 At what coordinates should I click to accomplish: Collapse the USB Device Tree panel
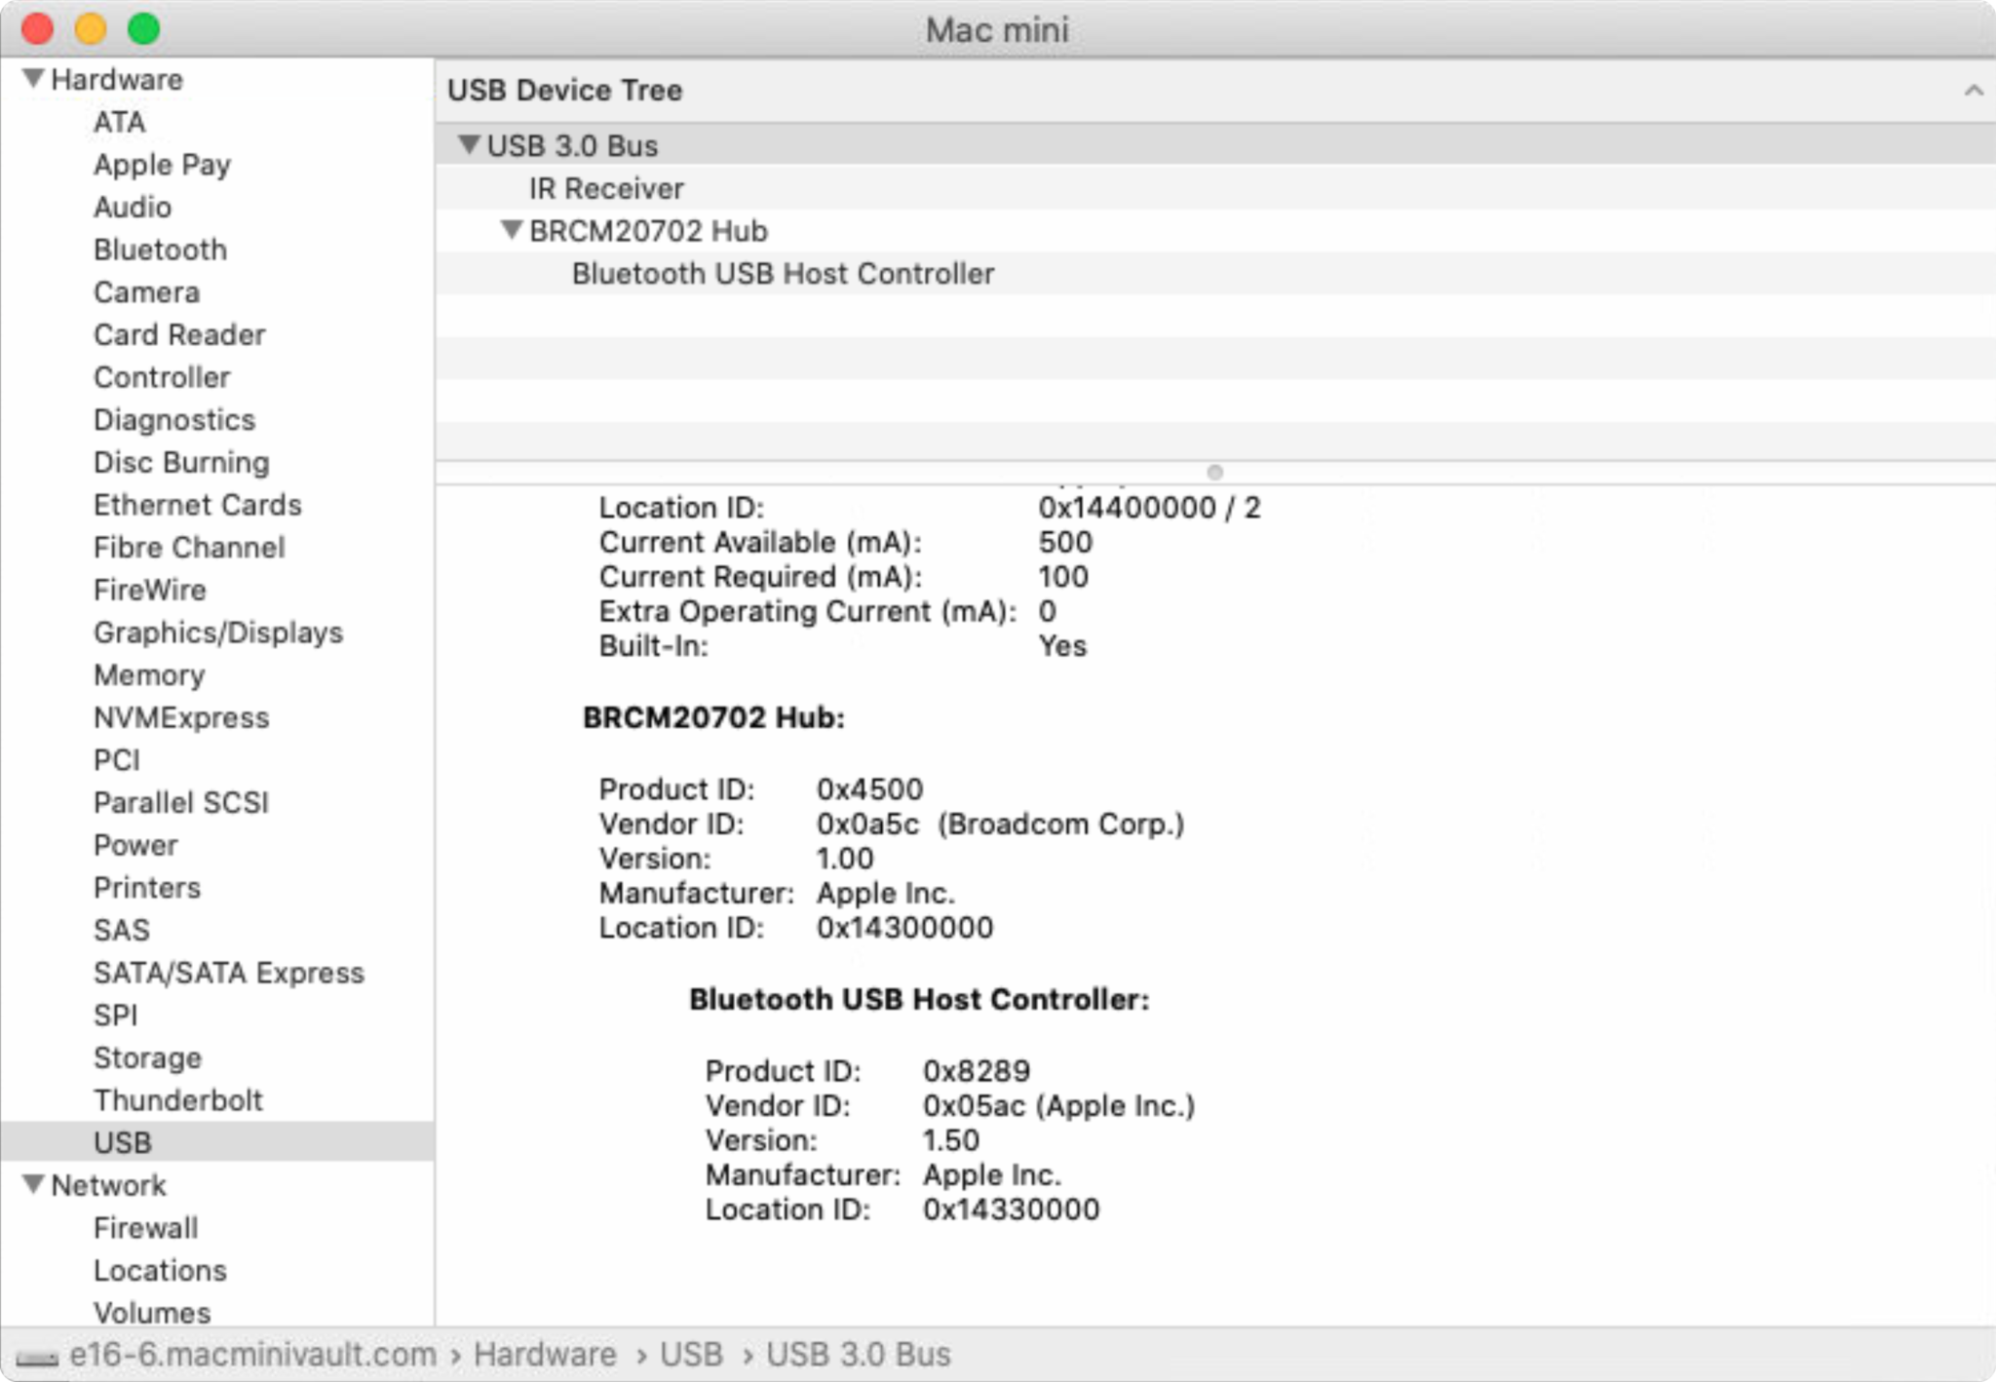tap(1975, 90)
